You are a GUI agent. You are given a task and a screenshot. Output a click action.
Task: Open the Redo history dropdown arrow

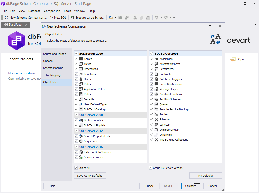point(170,18)
